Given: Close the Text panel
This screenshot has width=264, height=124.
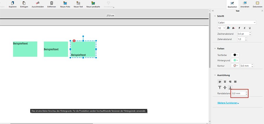Looking at the screenshot, I should point(262,11).
